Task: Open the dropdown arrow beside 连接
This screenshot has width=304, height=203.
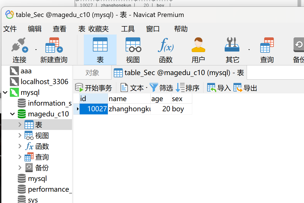Action: click(x=36, y=50)
